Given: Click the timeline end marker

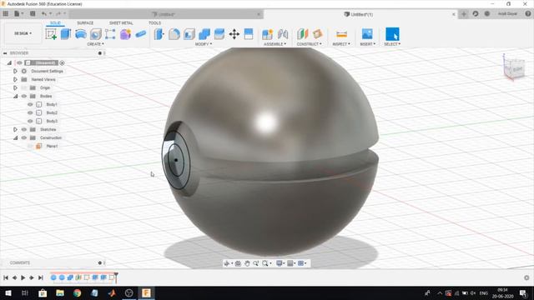Looking at the screenshot, I should 116,277.
